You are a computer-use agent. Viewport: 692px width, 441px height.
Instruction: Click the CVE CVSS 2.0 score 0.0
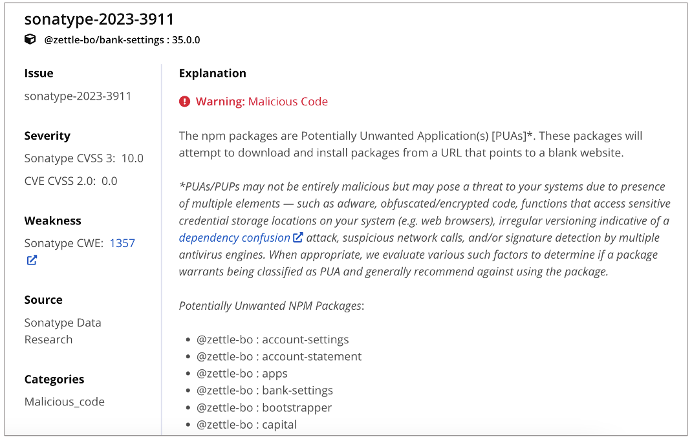point(109,181)
